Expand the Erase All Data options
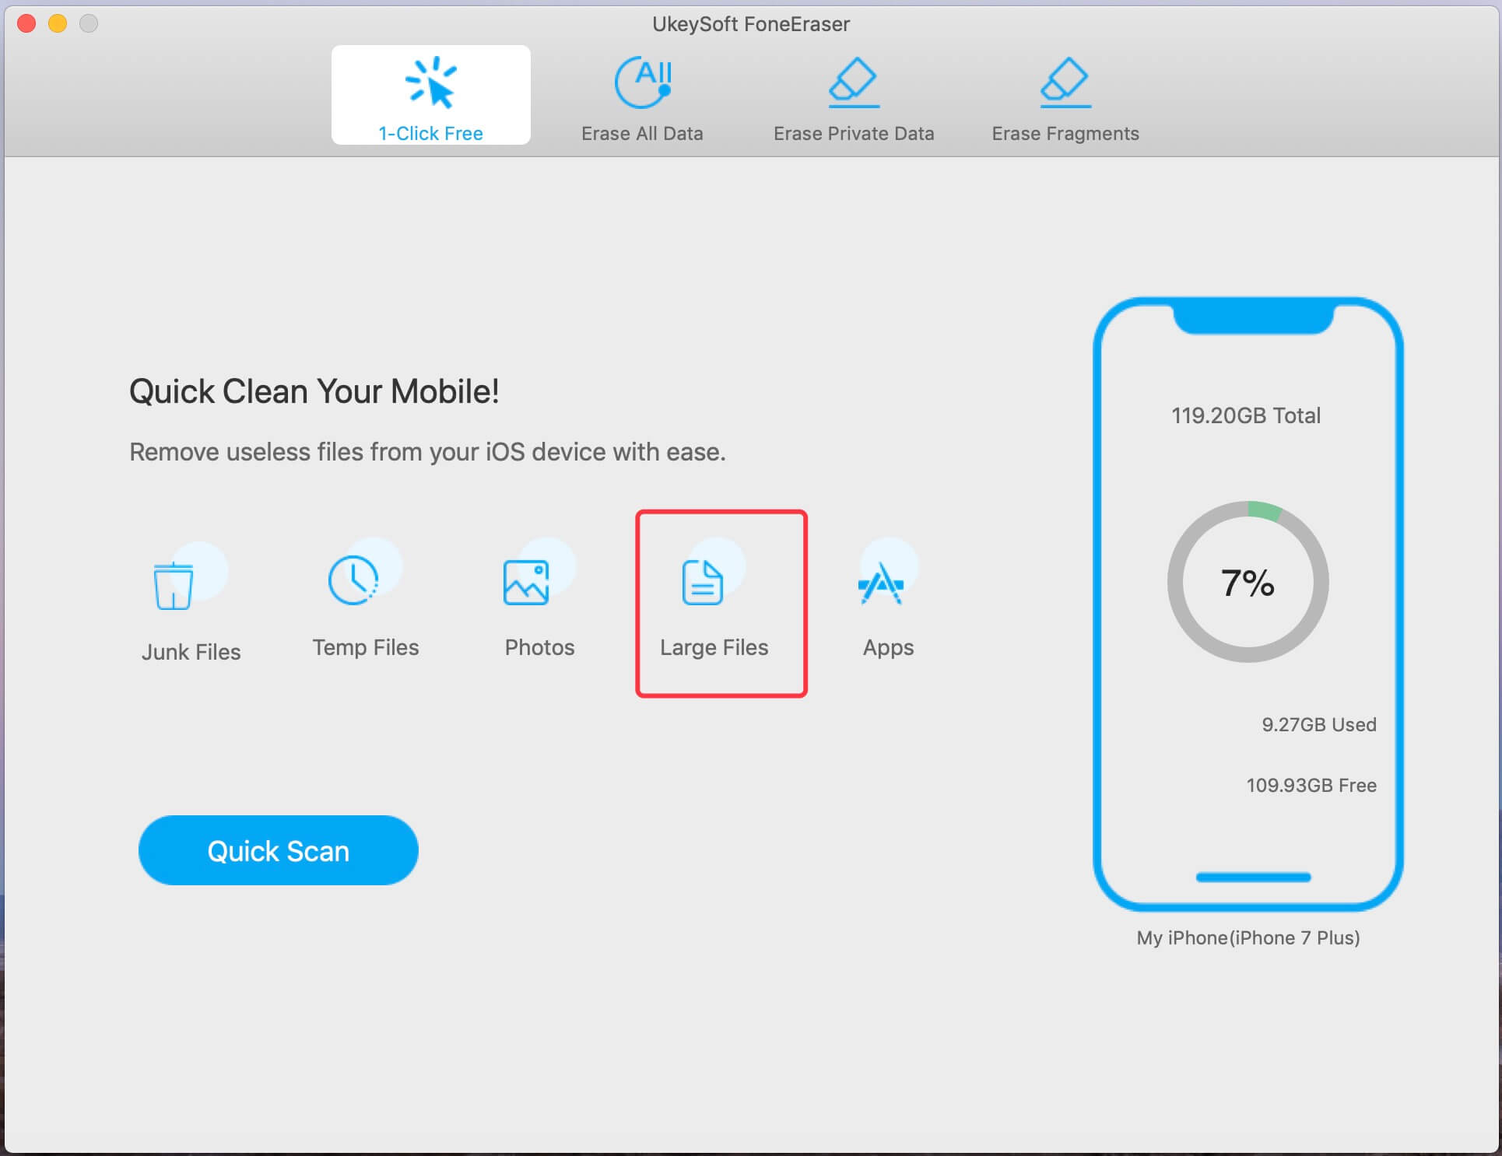 click(x=644, y=97)
